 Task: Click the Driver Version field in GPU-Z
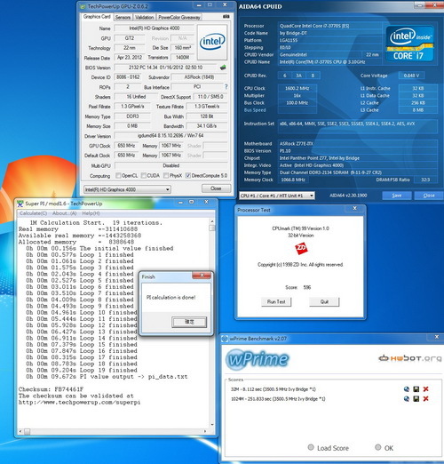pyautogui.click(x=170, y=136)
